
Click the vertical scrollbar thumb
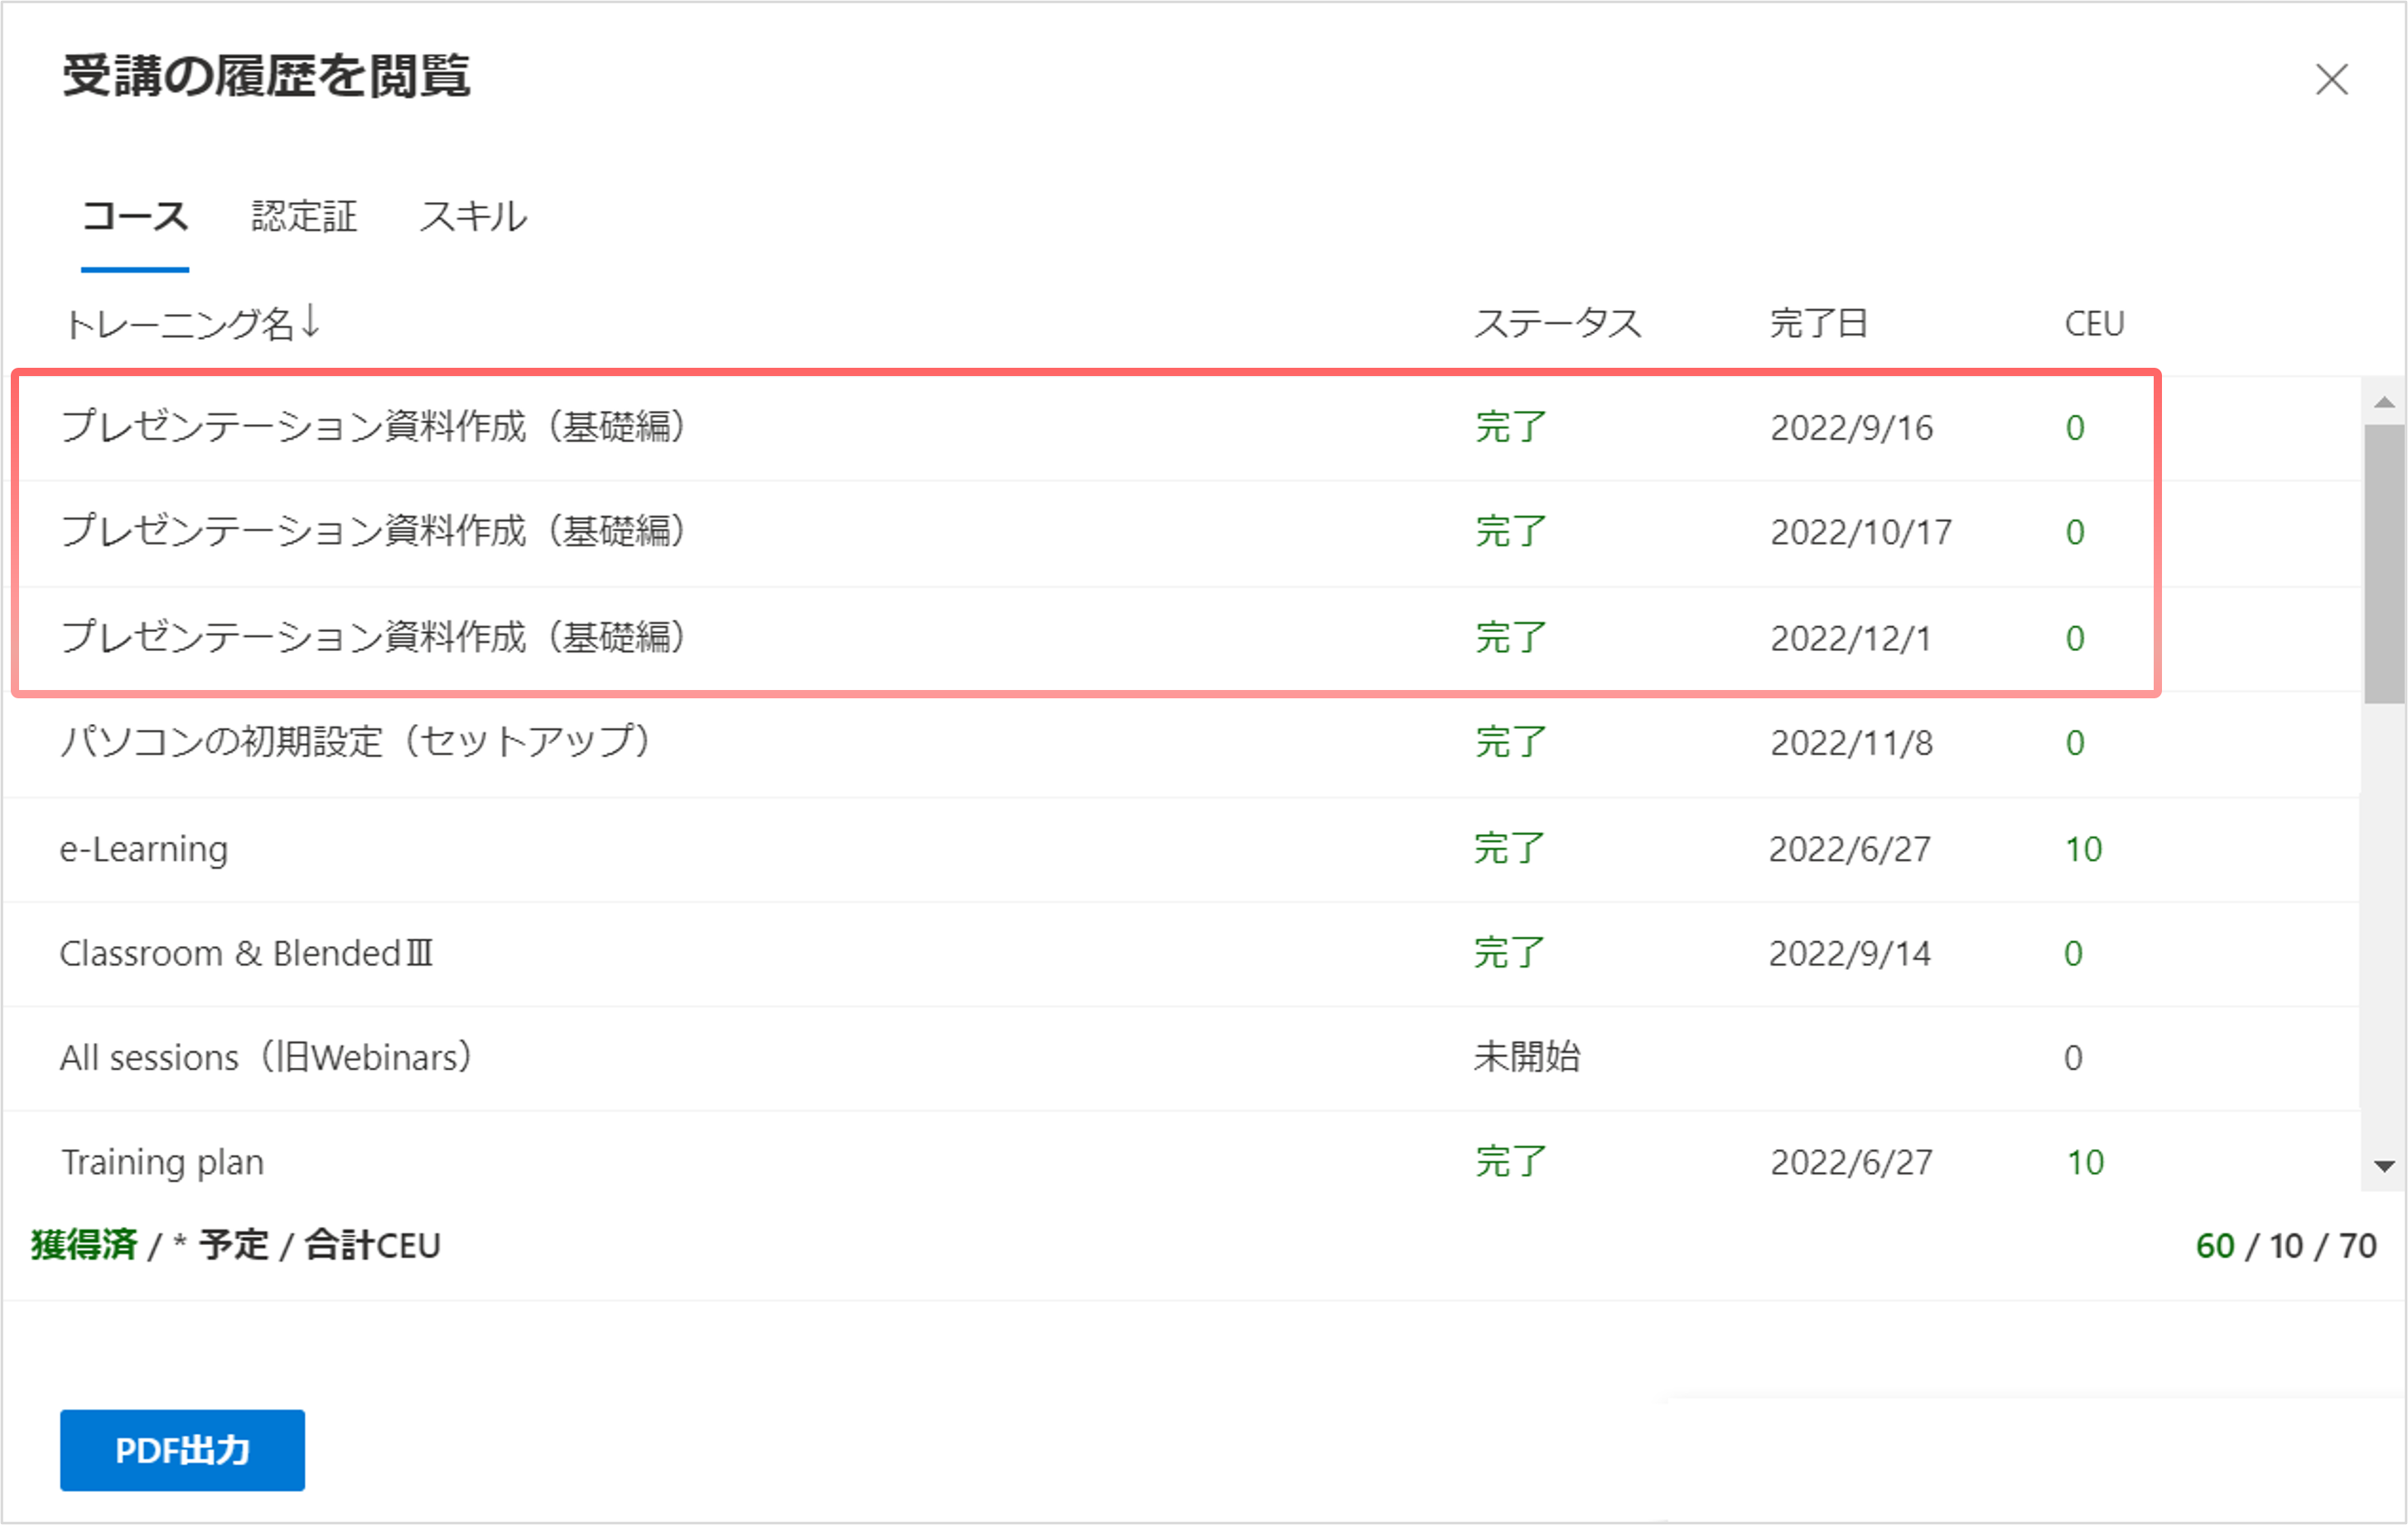pyautogui.click(x=2384, y=564)
